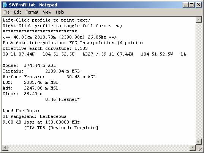Screen dimensions: 204x153
Task: Place cursor in 'Effective earth curvature' line
Action: point(45,48)
